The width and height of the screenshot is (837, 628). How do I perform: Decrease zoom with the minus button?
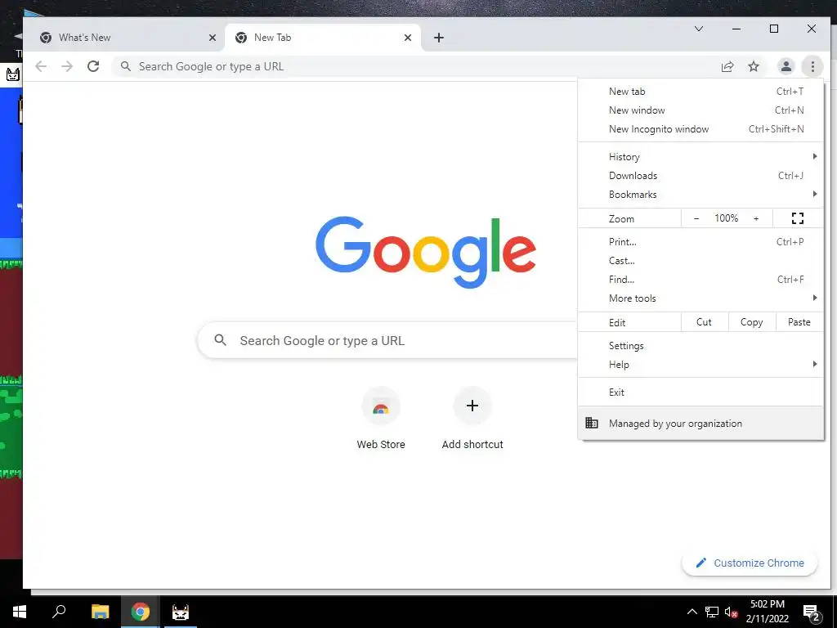(x=696, y=218)
